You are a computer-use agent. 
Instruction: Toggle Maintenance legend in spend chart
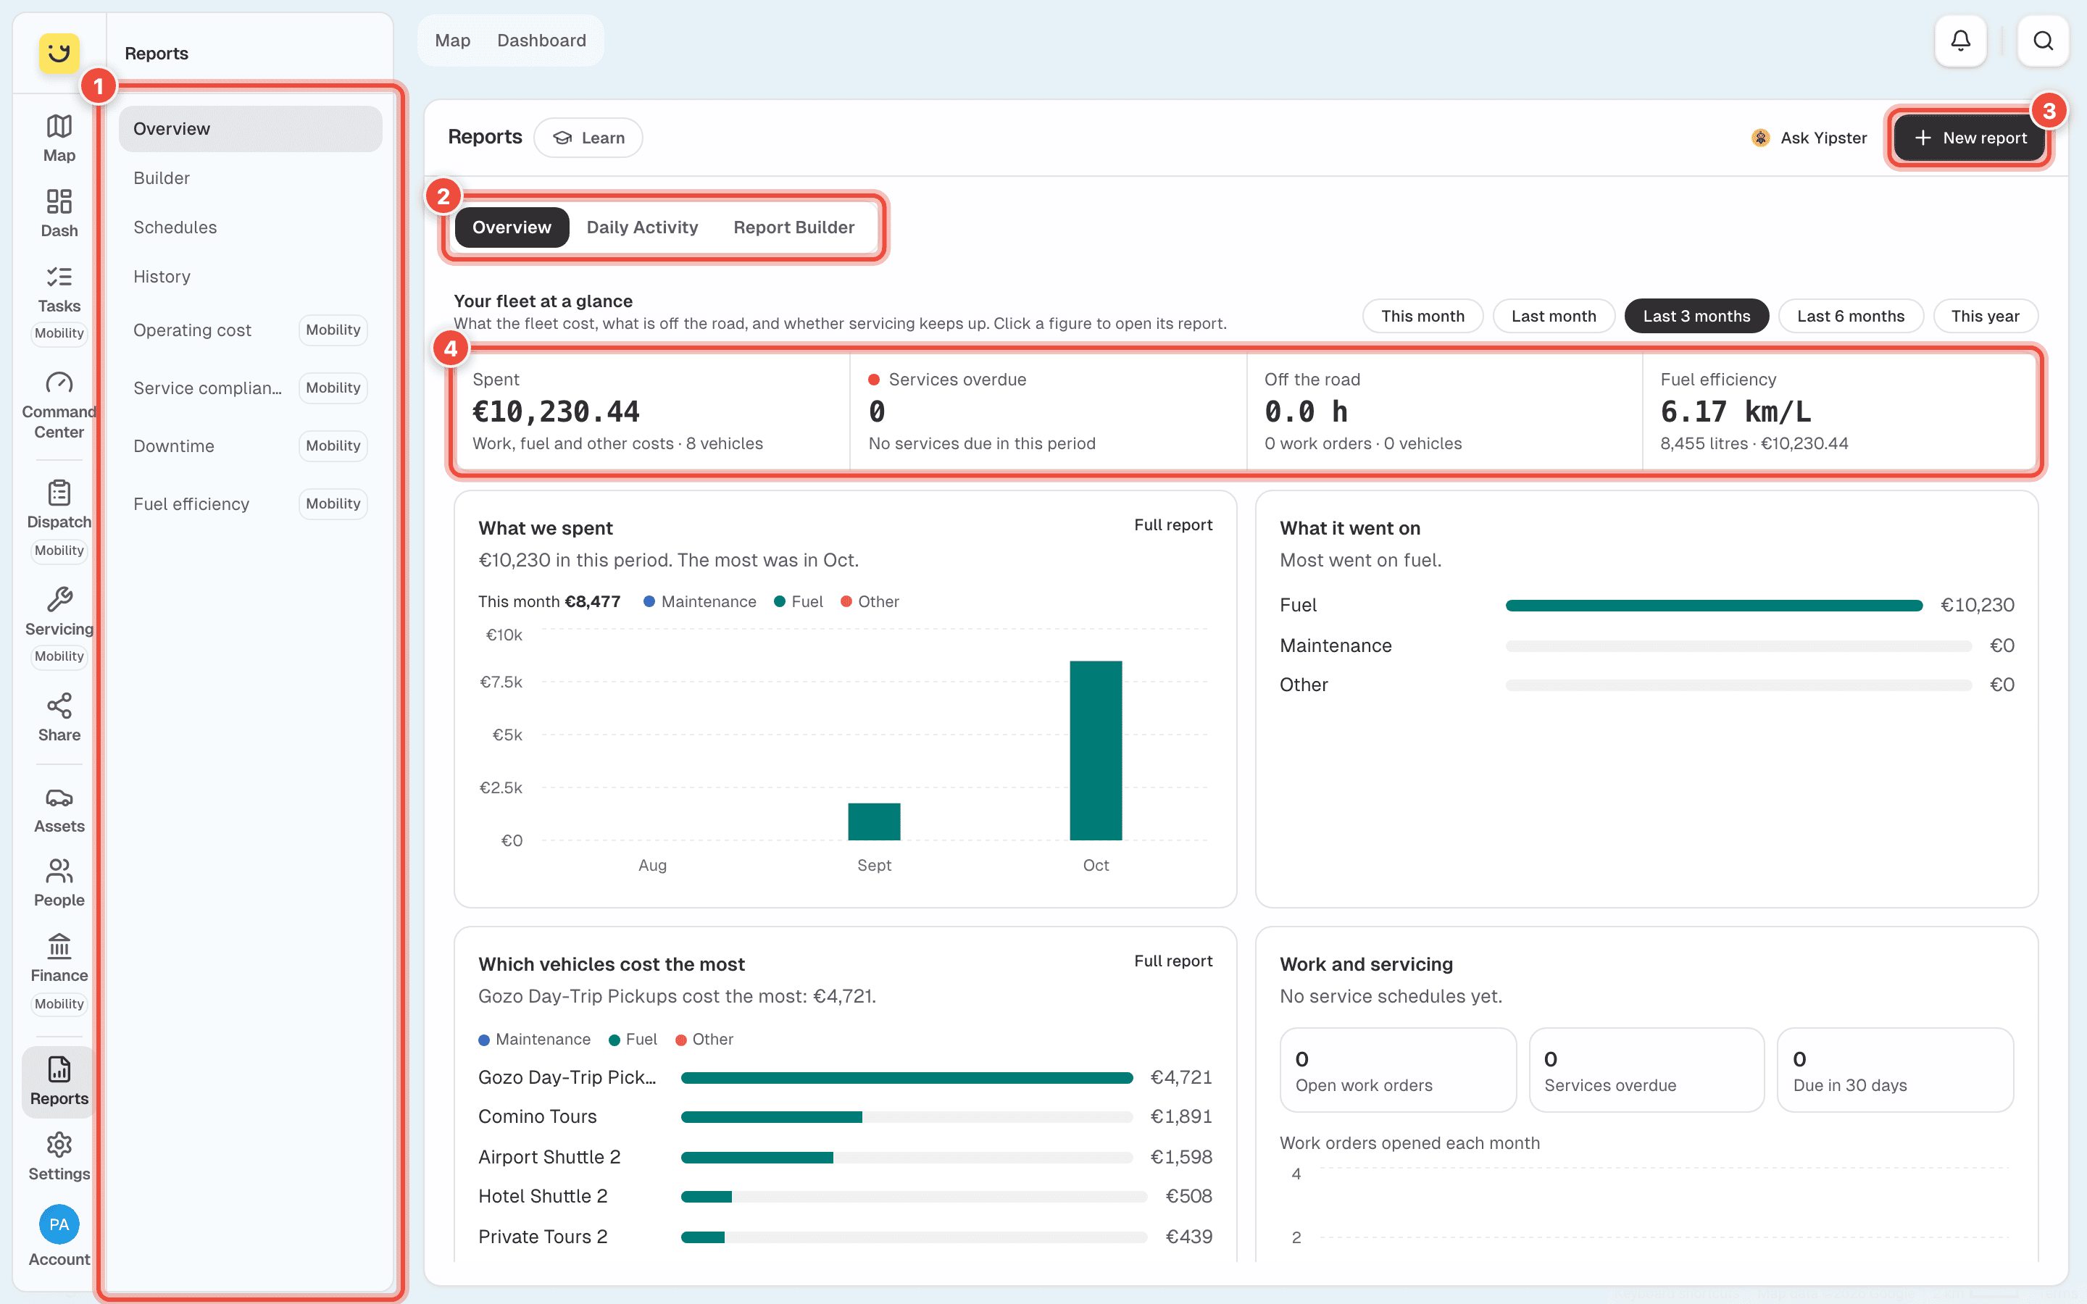point(699,601)
